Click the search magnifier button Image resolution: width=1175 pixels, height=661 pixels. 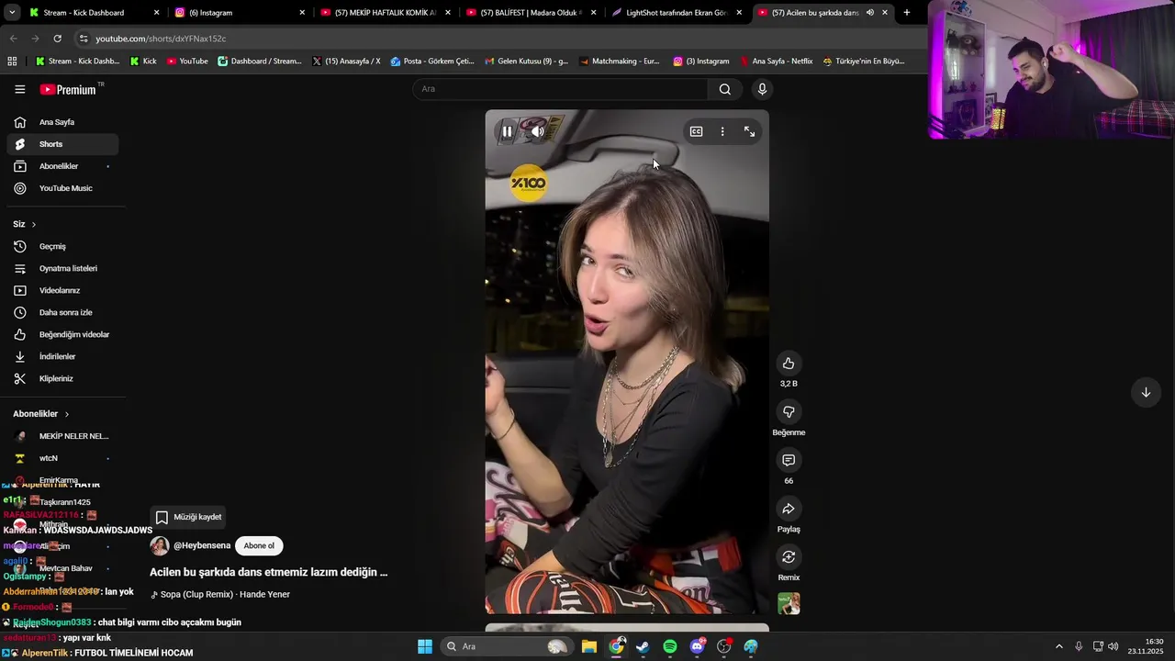(725, 89)
